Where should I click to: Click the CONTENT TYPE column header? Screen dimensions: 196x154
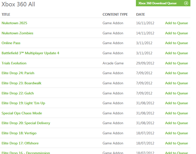click(115, 14)
